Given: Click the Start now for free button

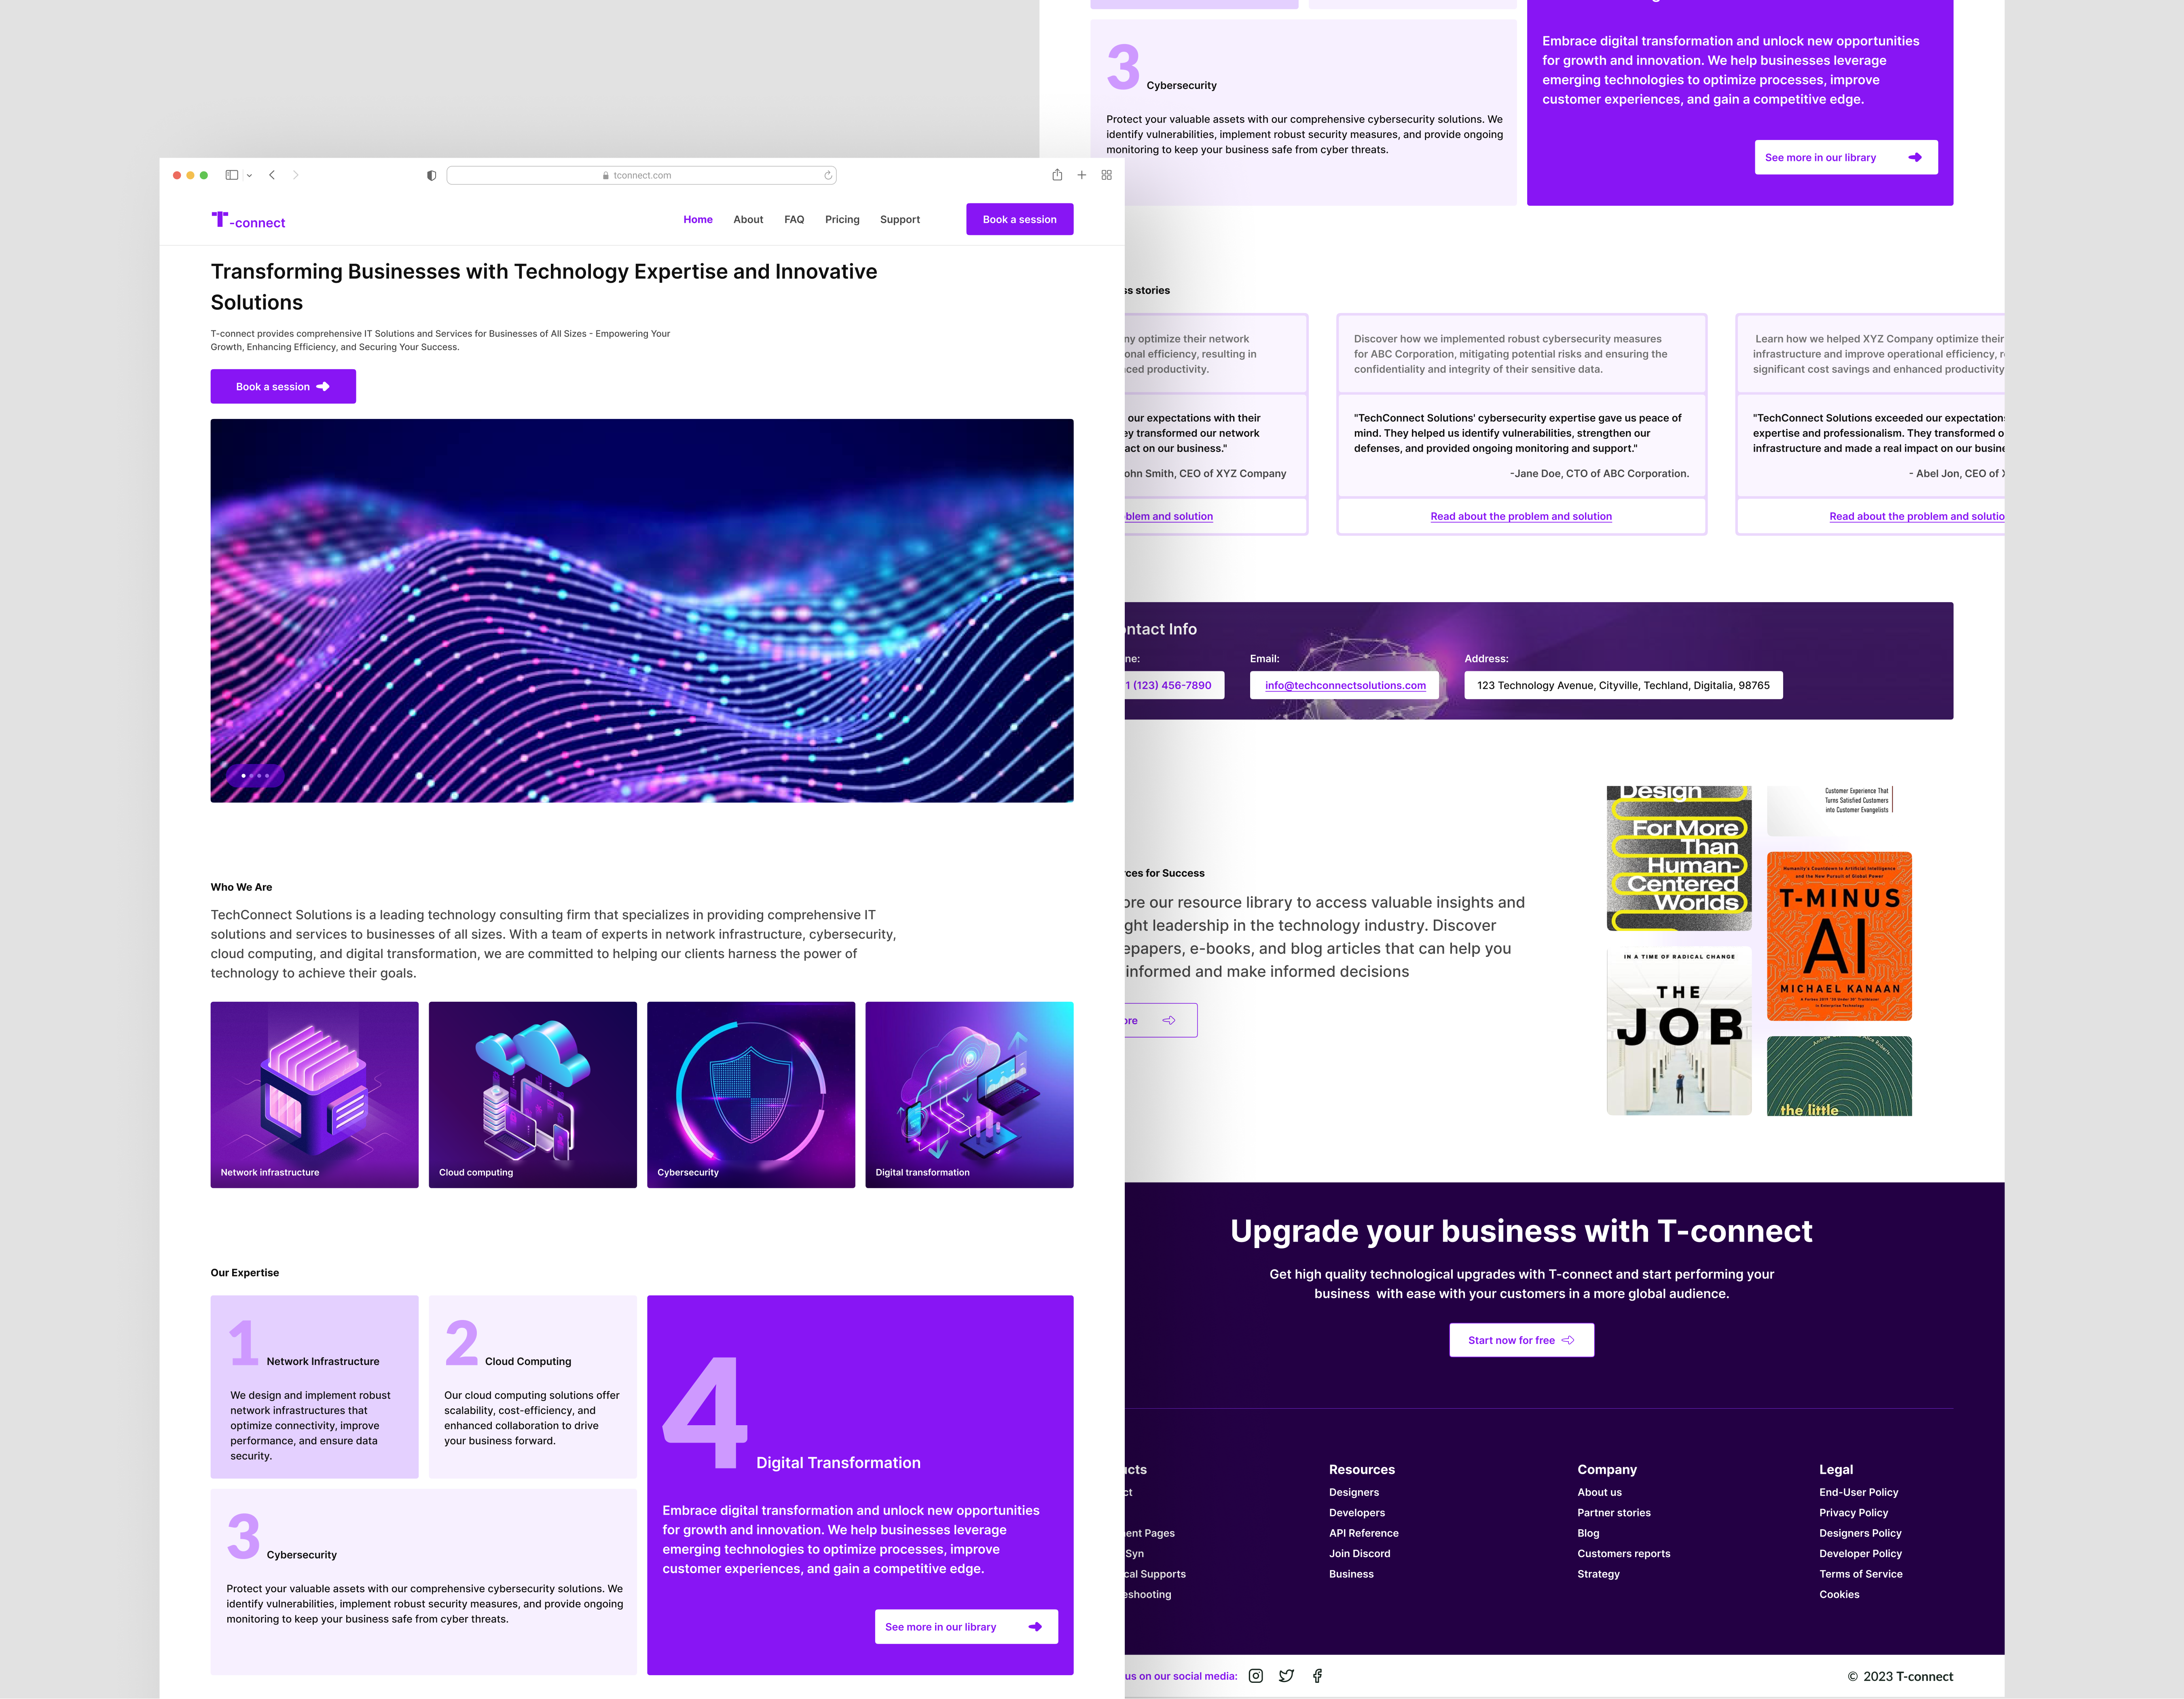Looking at the screenshot, I should (x=1521, y=1340).
